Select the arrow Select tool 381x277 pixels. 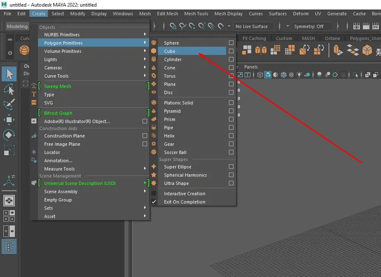click(x=9, y=74)
